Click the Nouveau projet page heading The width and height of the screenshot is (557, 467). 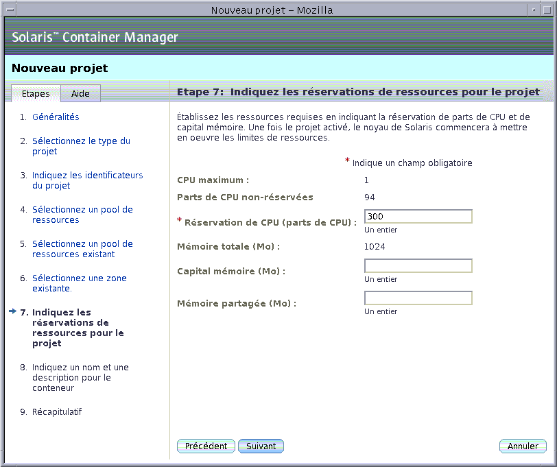(60, 68)
